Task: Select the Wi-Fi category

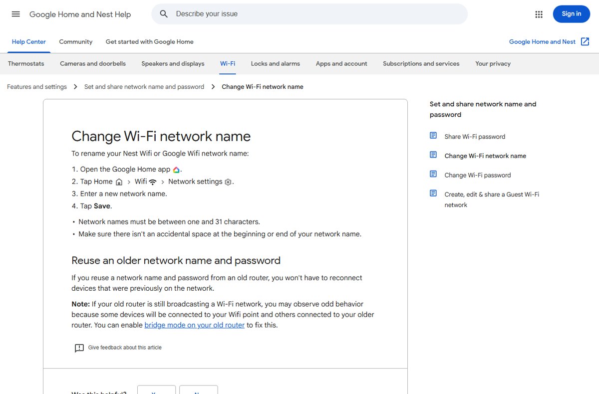Action: click(228, 64)
